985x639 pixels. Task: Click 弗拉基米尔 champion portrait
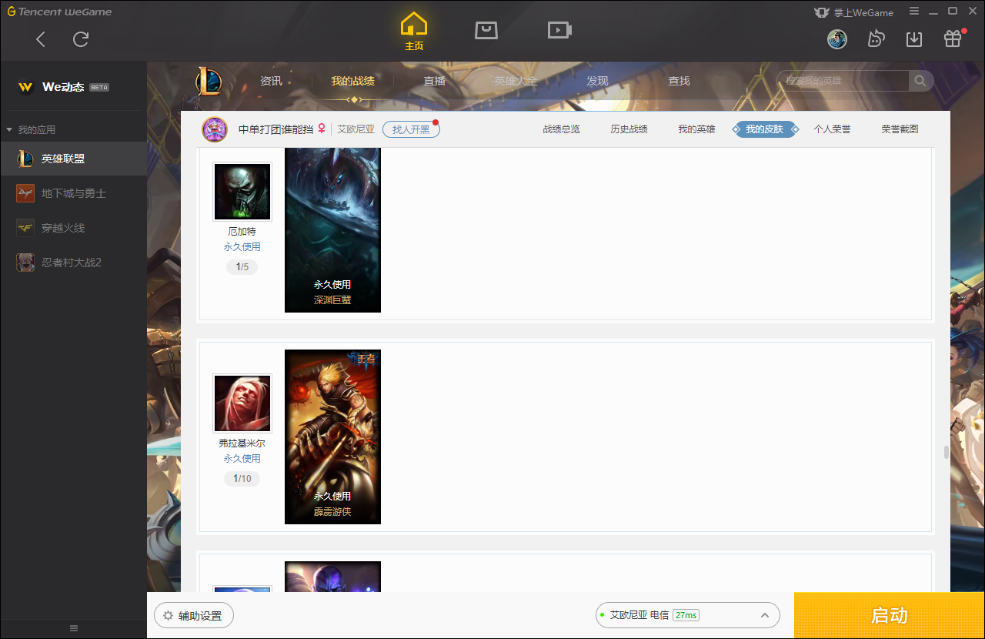(x=242, y=403)
